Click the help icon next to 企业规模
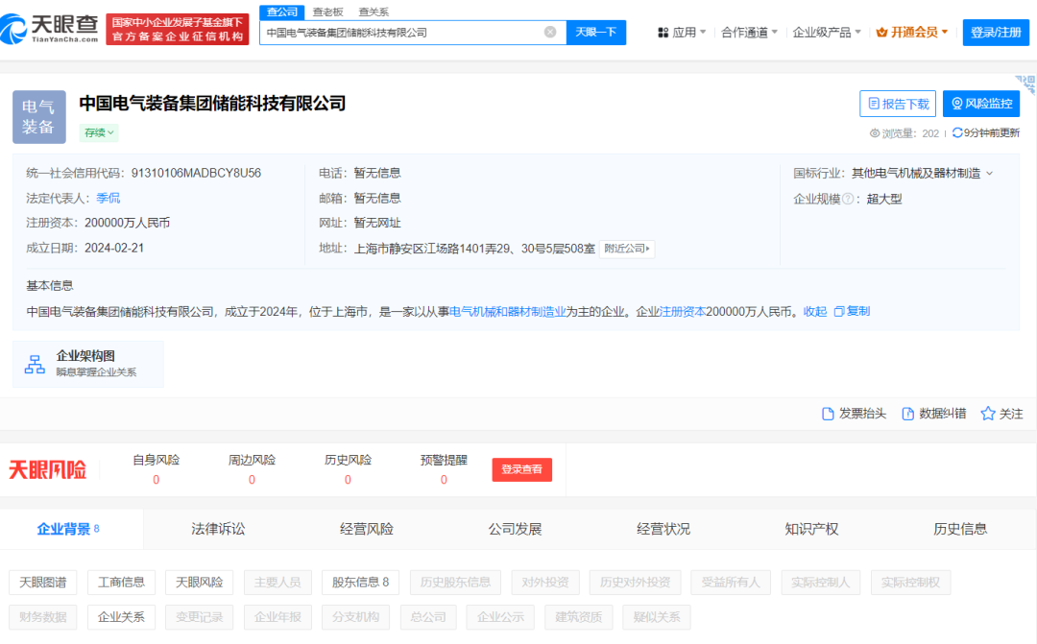Viewport: 1037px width, 644px height. pyautogui.click(x=847, y=199)
